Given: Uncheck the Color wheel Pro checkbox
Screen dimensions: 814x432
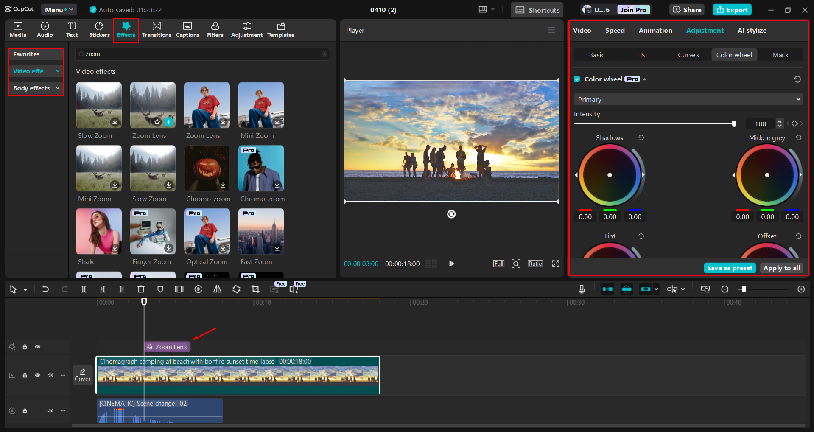Looking at the screenshot, I should [577, 79].
